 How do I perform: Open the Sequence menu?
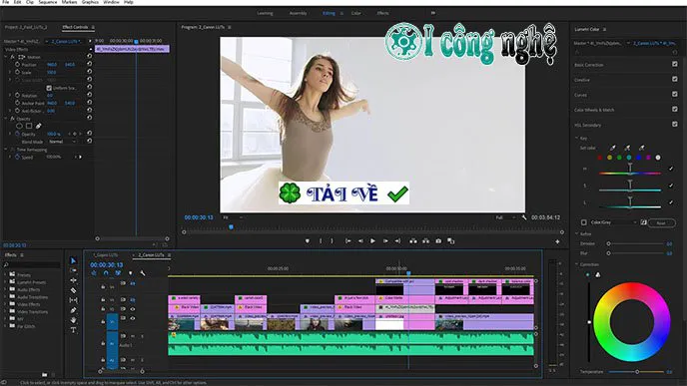(x=48, y=2)
